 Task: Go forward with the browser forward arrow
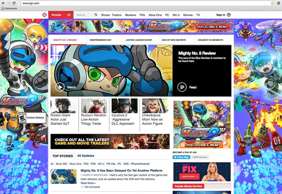click(9, 3)
